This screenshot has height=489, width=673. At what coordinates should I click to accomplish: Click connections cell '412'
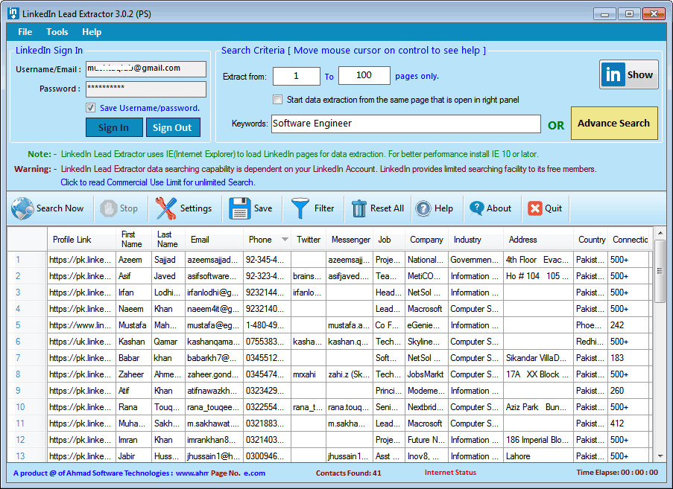[629, 424]
